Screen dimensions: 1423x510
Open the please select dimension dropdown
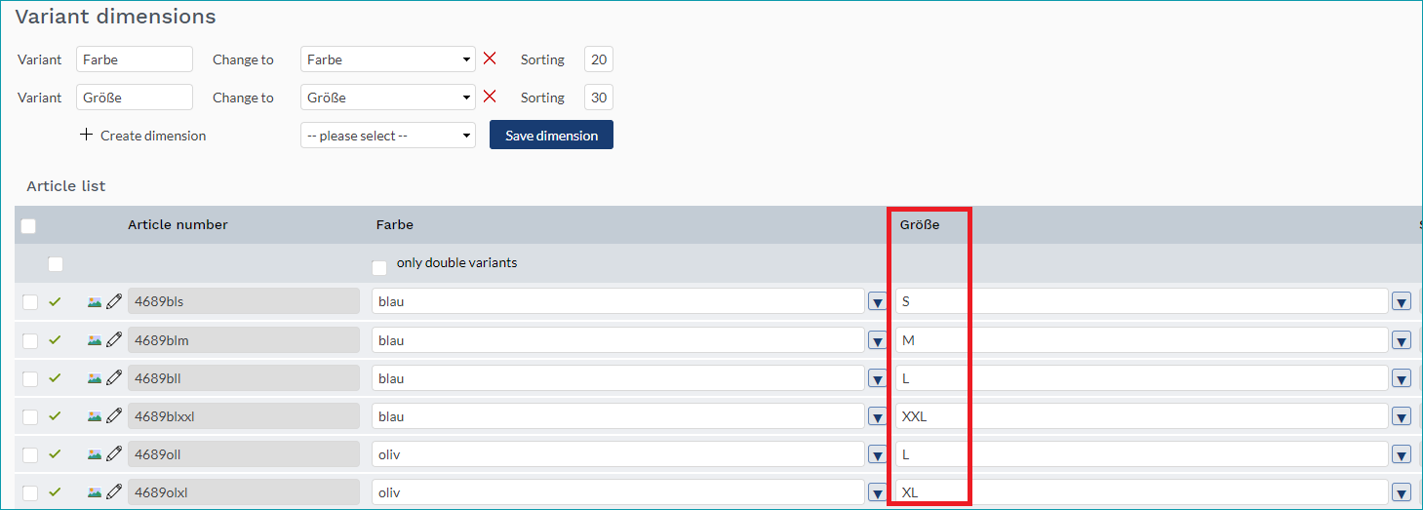(388, 135)
